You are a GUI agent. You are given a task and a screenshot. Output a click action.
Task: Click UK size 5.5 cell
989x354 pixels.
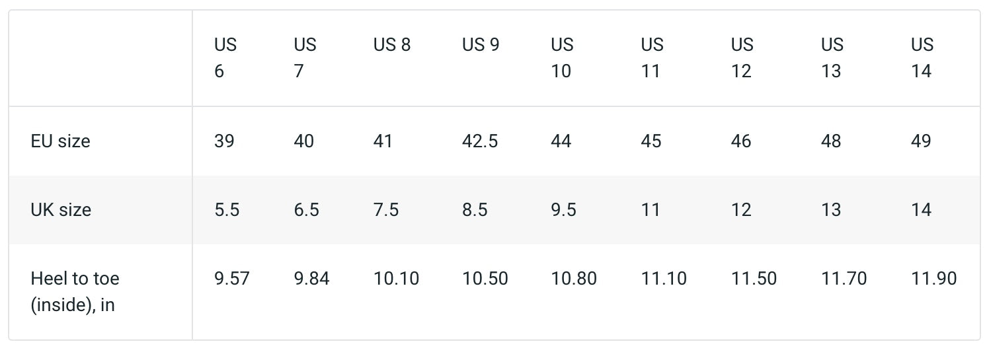[227, 210]
